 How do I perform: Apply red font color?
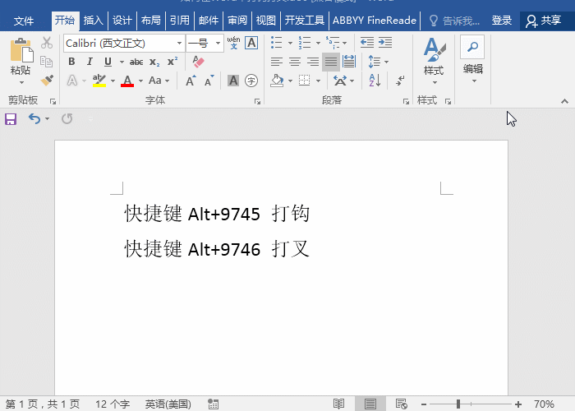point(127,81)
